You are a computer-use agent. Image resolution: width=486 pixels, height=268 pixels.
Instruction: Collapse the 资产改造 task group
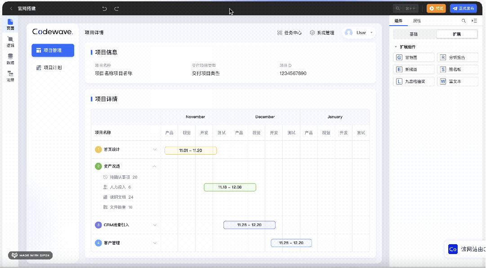click(154, 166)
